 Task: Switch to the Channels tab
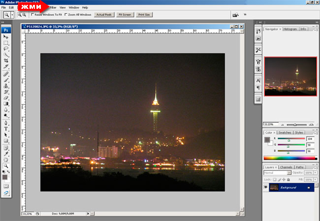tap(286, 167)
